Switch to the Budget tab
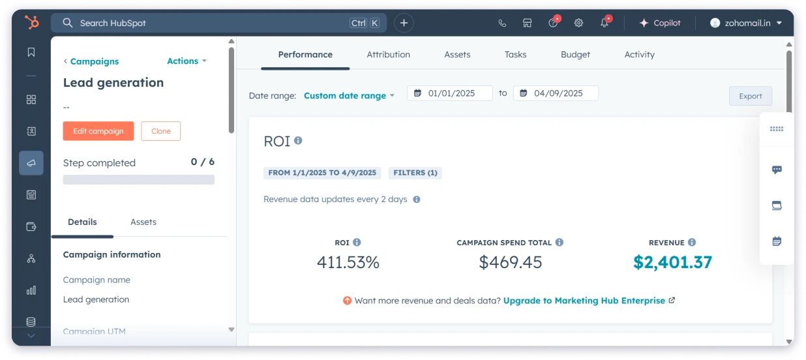Screen dimensions: 806x360 pyautogui.click(x=575, y=55)
